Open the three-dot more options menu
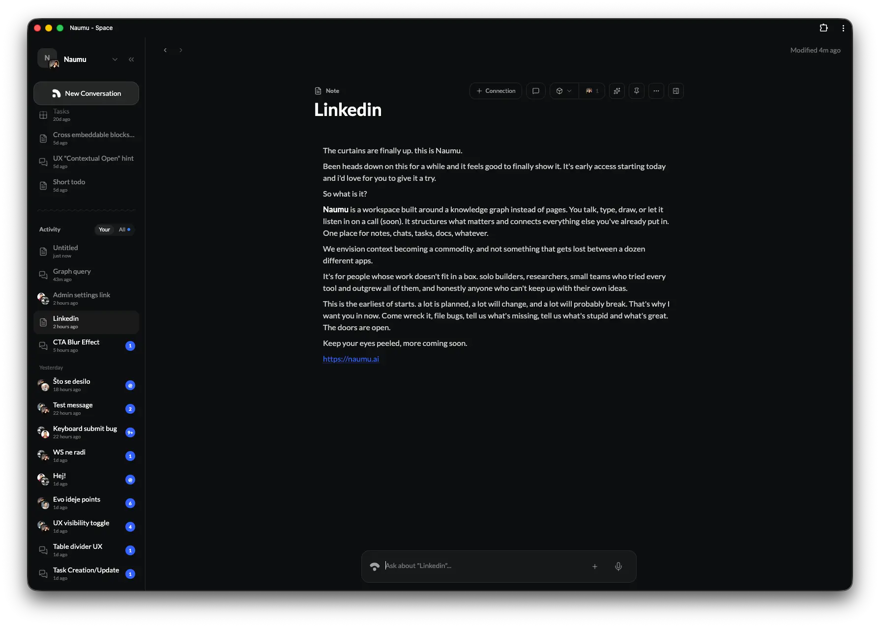This screenshot has width=880, height=627. (x=656, y=91)
